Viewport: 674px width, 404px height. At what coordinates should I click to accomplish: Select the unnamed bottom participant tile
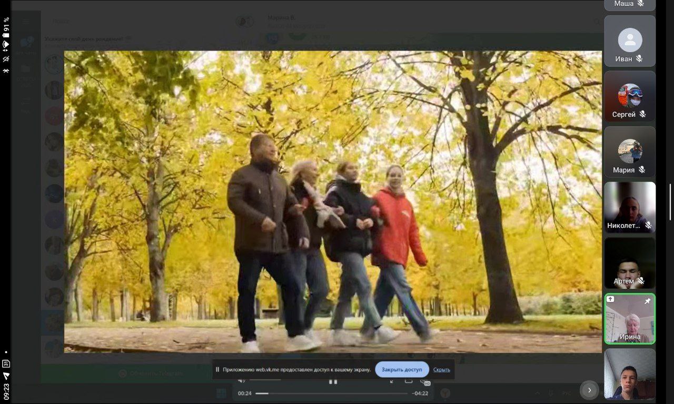[x=630, y=374]
